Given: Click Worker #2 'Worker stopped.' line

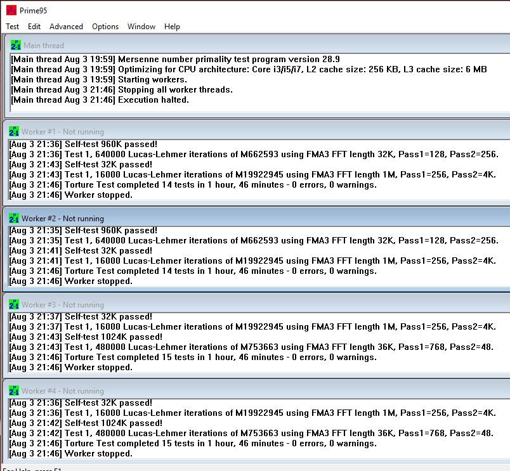Looking at the screenshot, I should click(x=70, y=281).
